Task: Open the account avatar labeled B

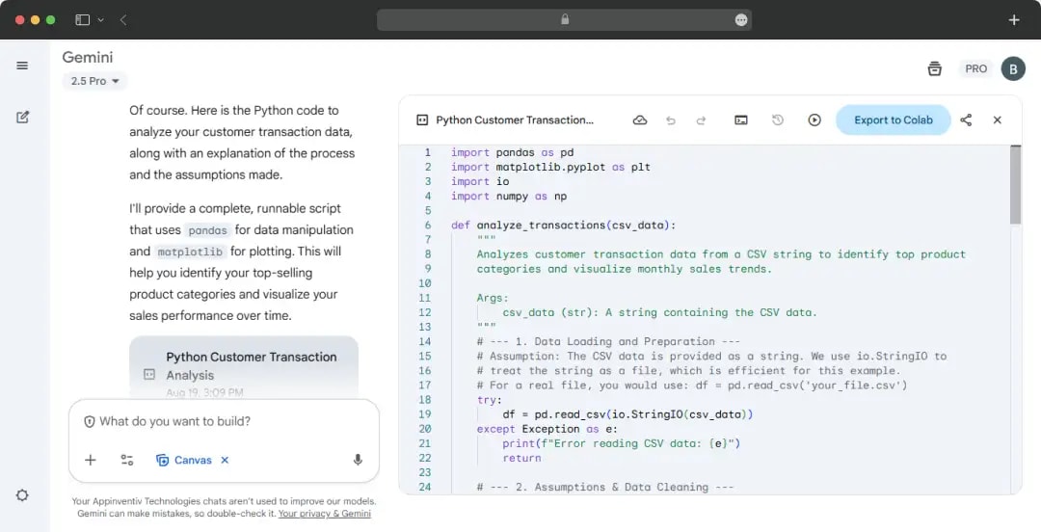Action: [1013, 68]
